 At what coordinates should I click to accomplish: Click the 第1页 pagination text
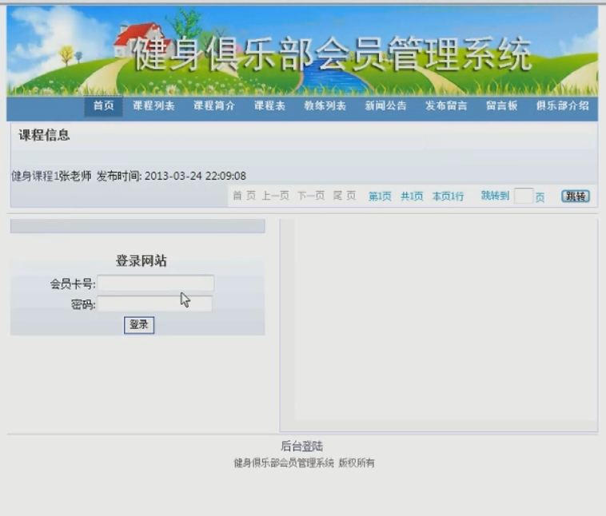tap(380, 196)
